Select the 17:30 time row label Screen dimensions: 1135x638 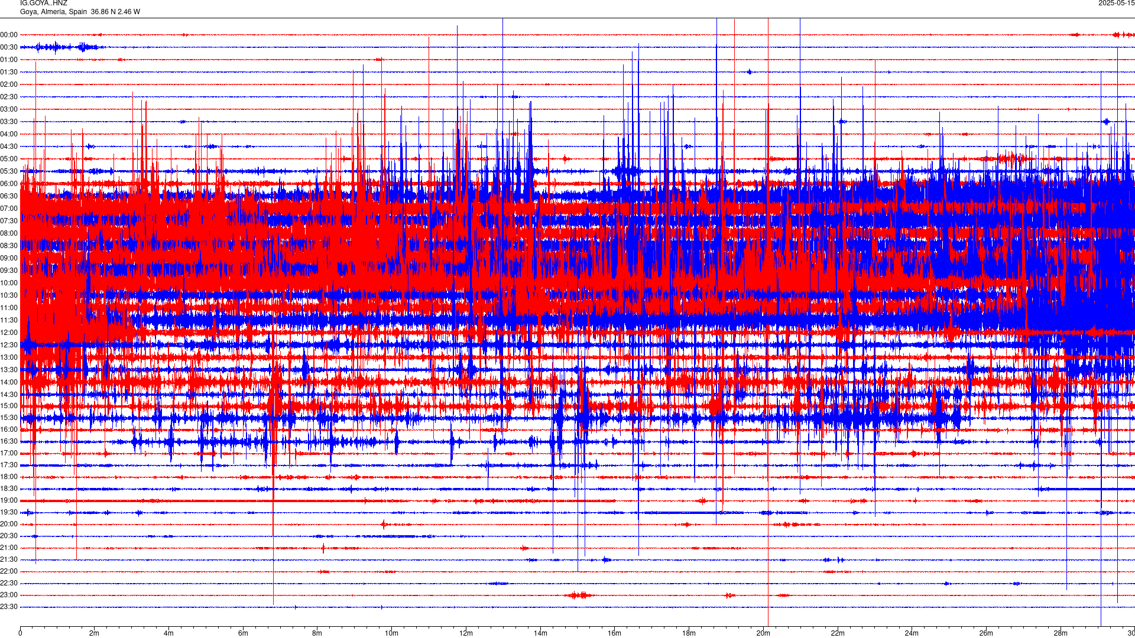[9, 465]
